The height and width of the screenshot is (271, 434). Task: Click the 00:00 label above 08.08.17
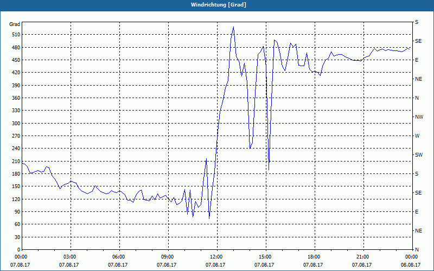[x=412, y=257]
